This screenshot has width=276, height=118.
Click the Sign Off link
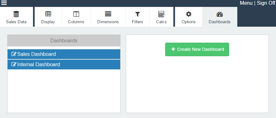[x=266, y=3]
